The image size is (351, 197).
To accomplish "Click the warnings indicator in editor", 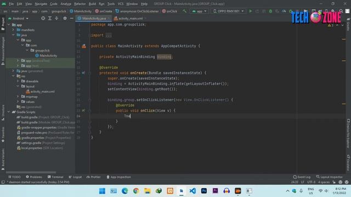I will tap(331, 25).
